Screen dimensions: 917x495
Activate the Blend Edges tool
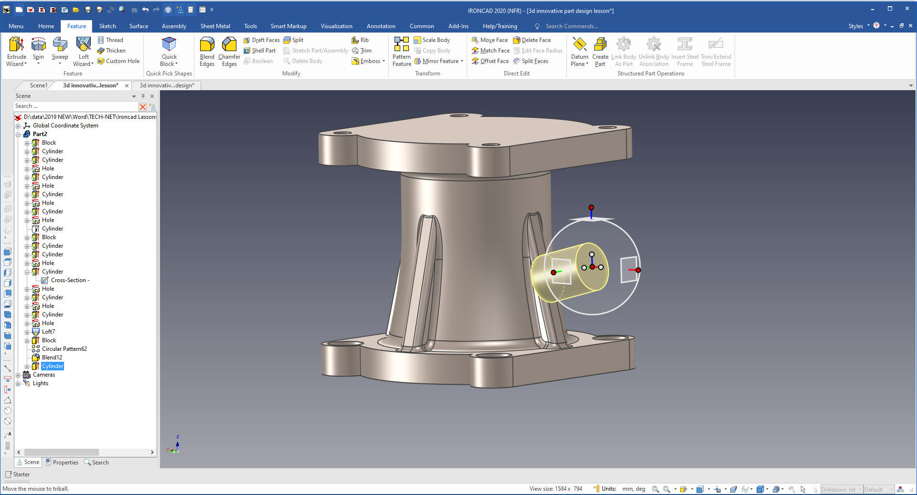[x=207, y=45]
